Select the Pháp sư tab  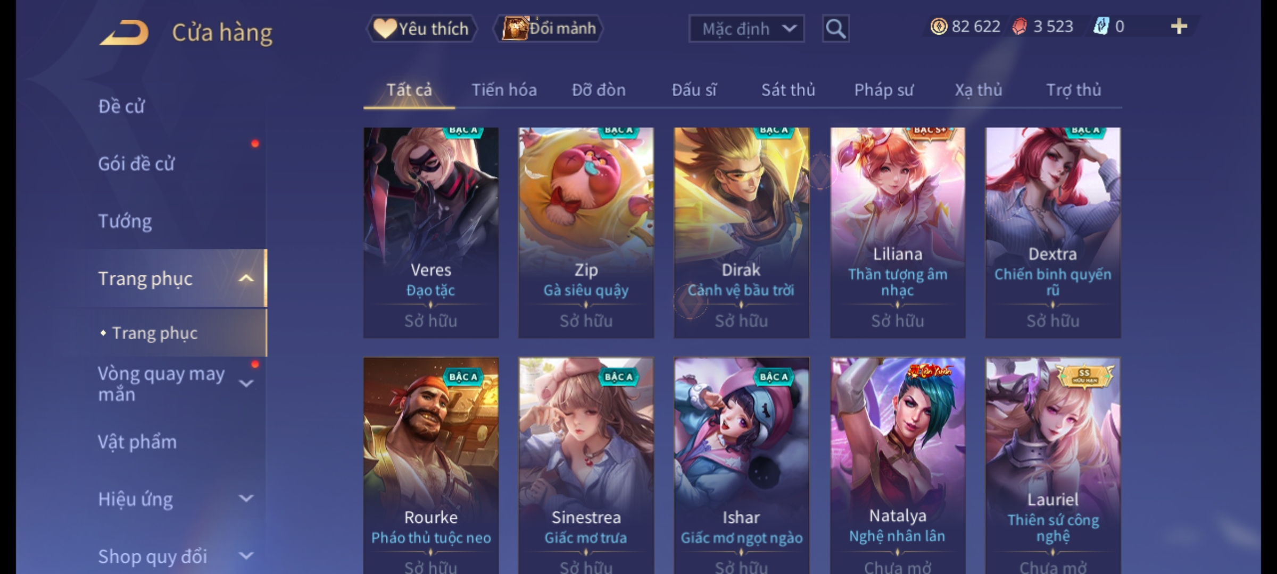[x=884, y=90]
